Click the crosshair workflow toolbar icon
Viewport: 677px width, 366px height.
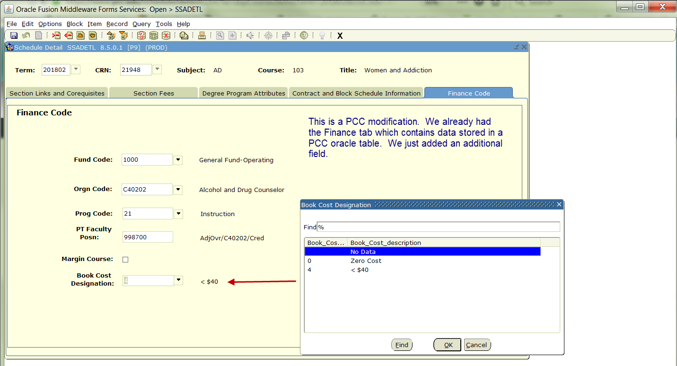pyautogui.click(x=268, y=35)
